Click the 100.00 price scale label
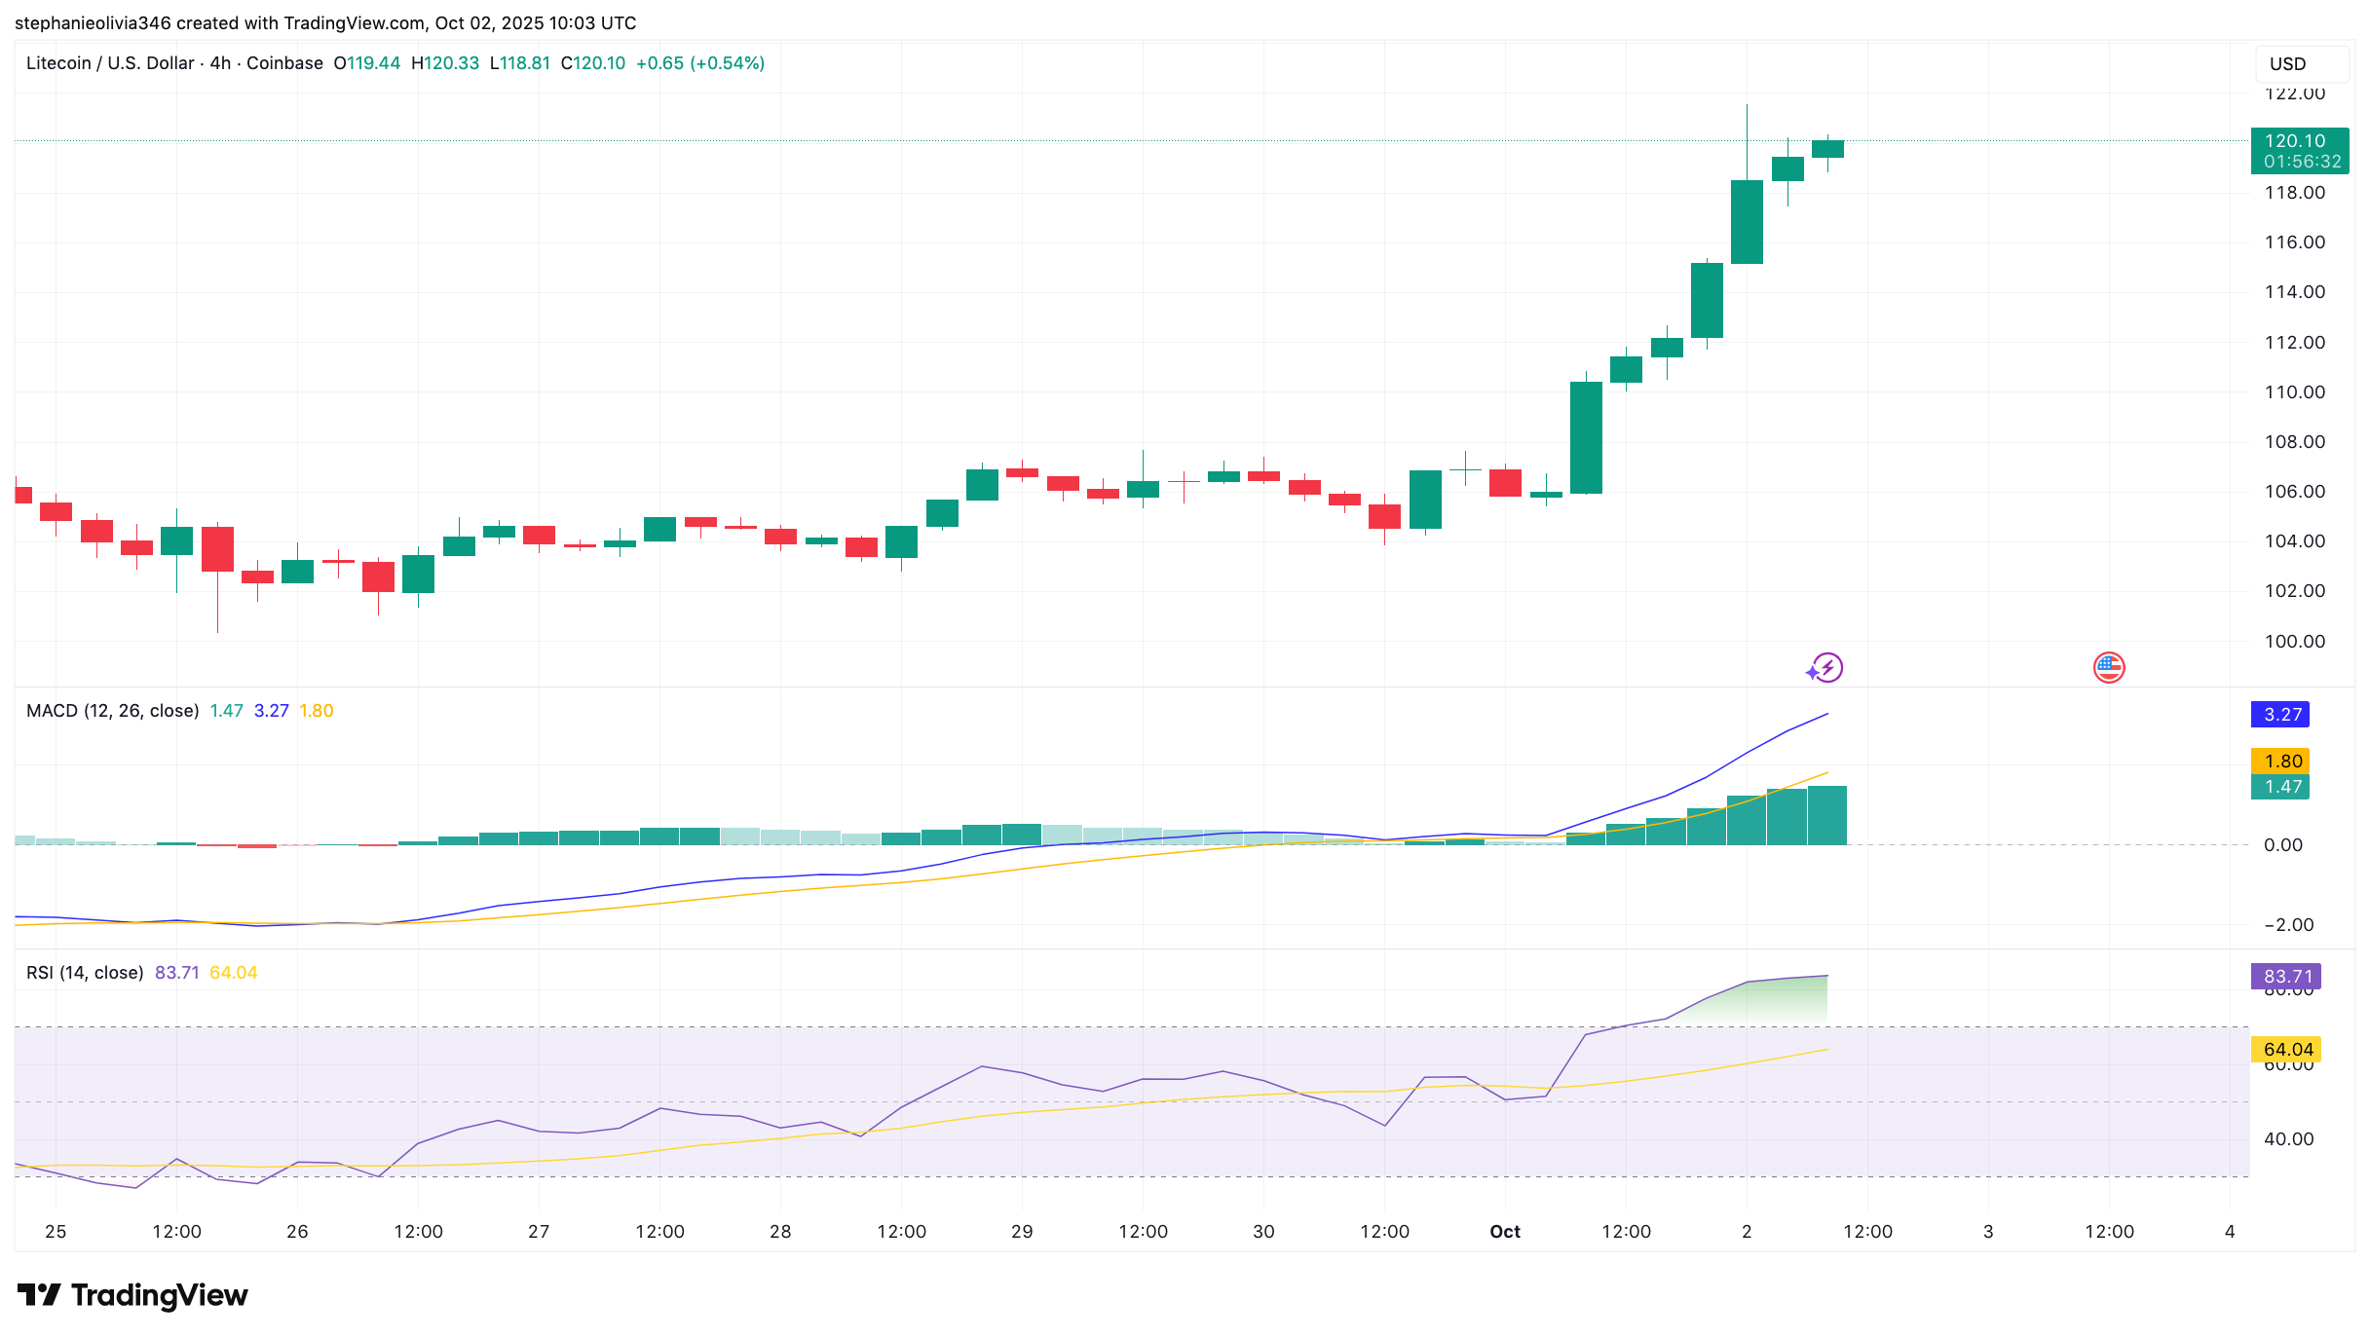Screen dimensions: 2370x1339 tap(2294, 642)
